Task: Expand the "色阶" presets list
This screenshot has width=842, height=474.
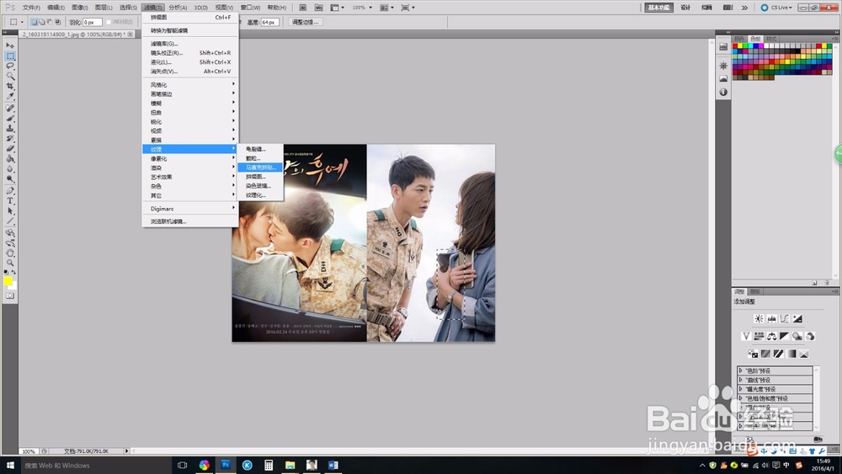Action: coord(741,370)
